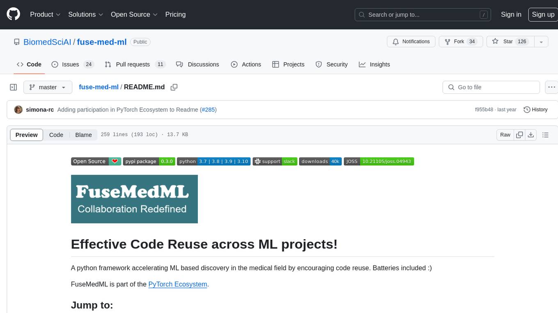Open the Sign up page
This screenshot has height=313, width=558.
click(x=543, y=14)
